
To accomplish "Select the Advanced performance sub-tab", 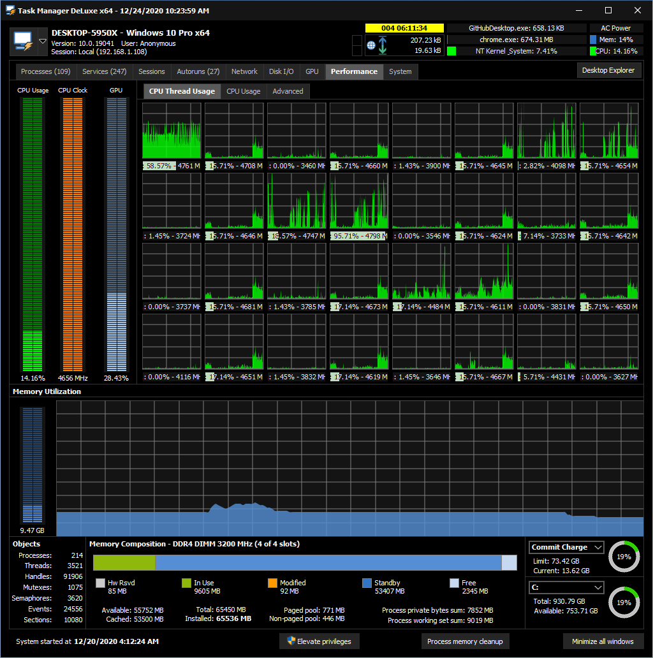I will (x=288, y=91).
